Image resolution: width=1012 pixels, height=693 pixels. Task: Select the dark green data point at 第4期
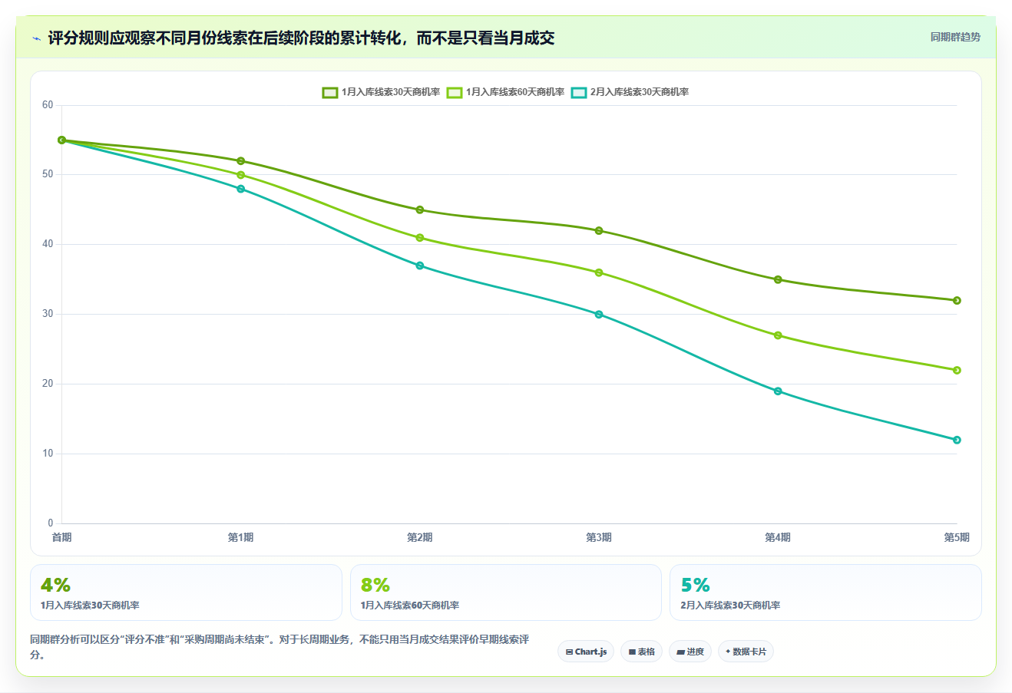[x=778, y=279]
